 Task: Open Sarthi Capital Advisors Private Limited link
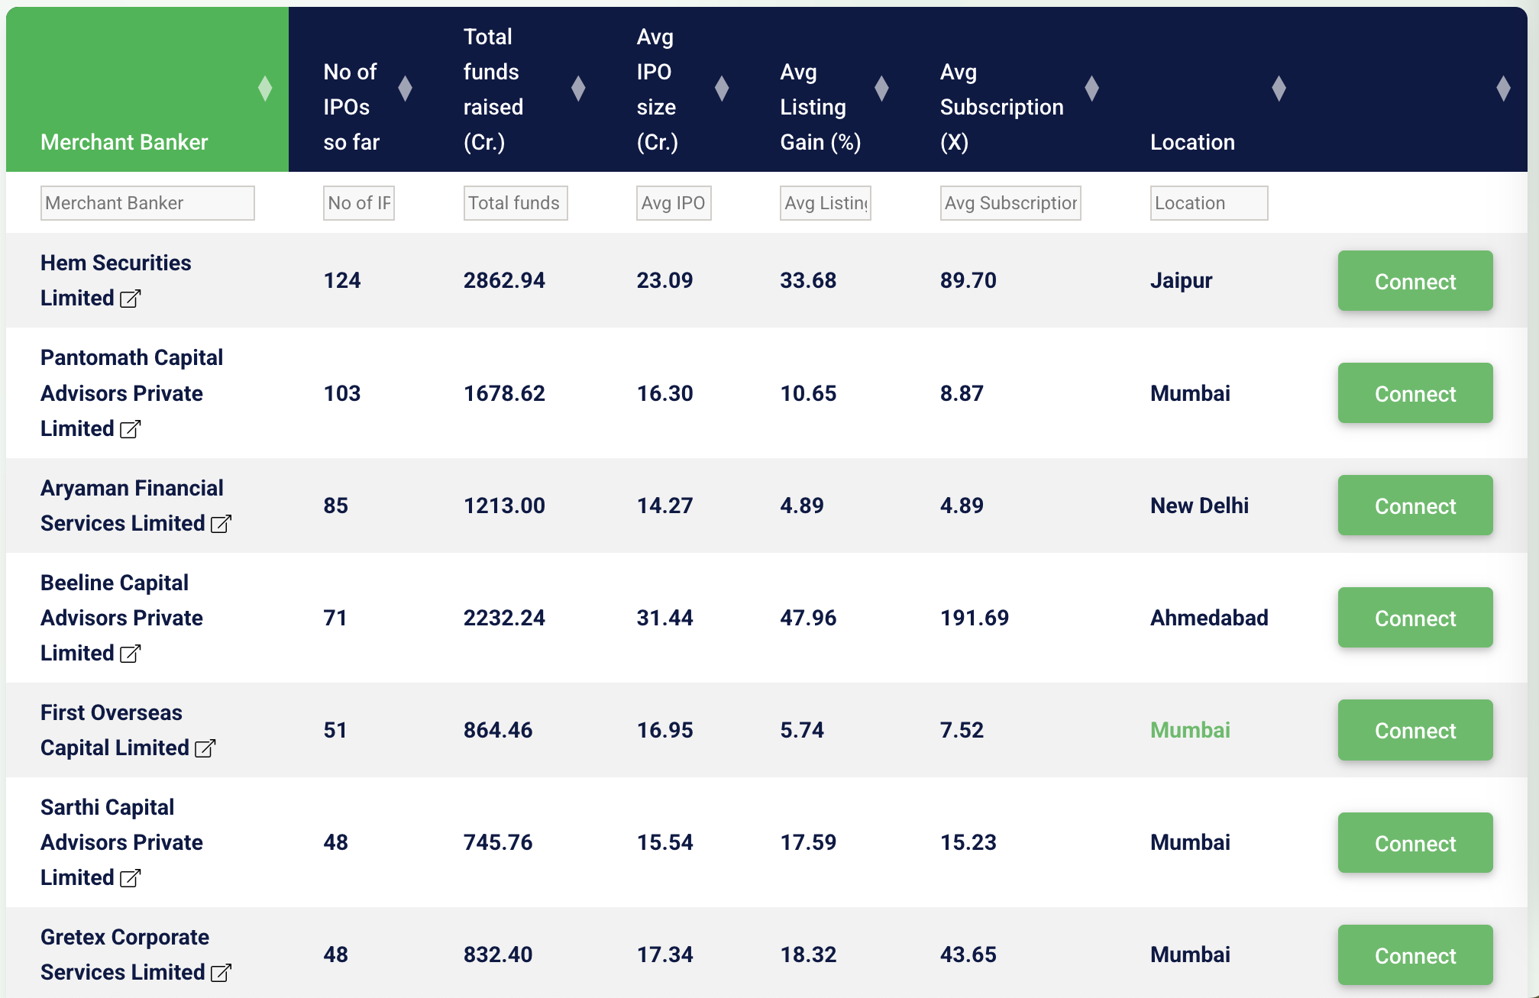tap(121, 842)
